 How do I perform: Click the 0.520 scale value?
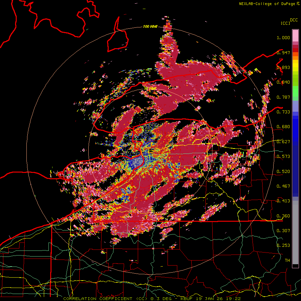283,172
